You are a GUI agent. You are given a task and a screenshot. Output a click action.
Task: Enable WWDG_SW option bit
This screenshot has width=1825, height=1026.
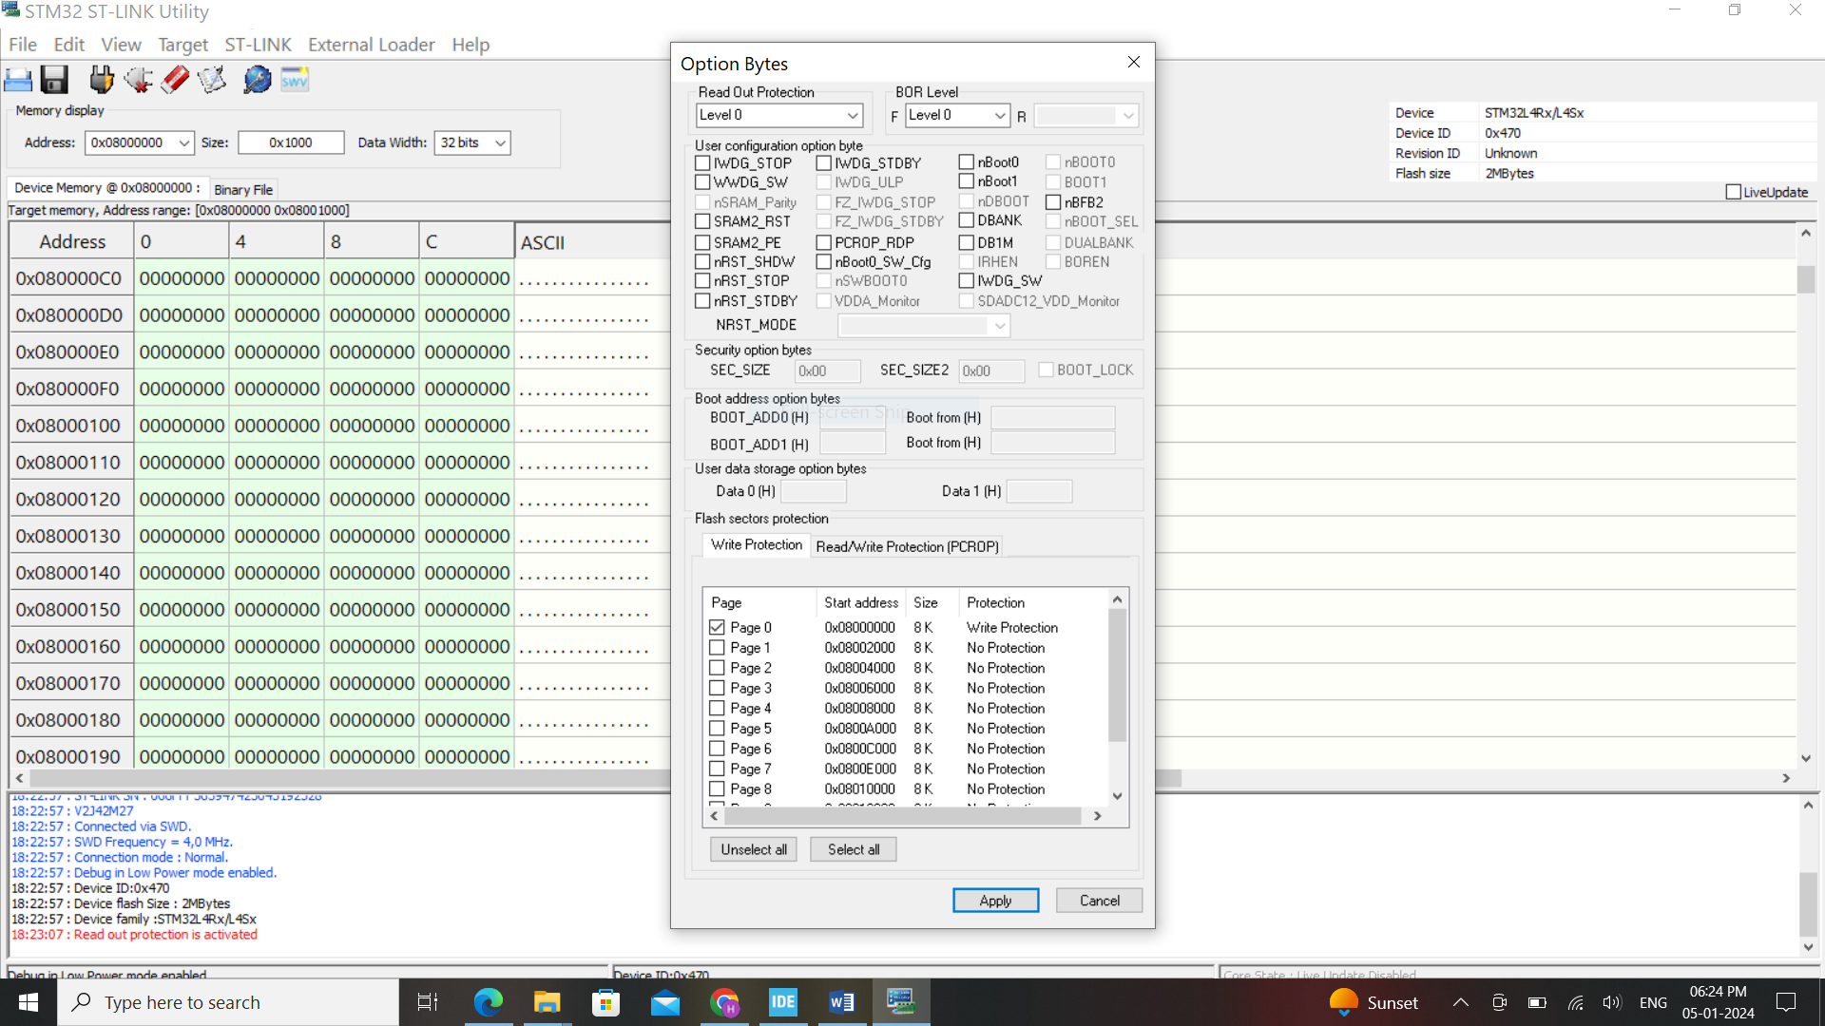click(702, 182)
